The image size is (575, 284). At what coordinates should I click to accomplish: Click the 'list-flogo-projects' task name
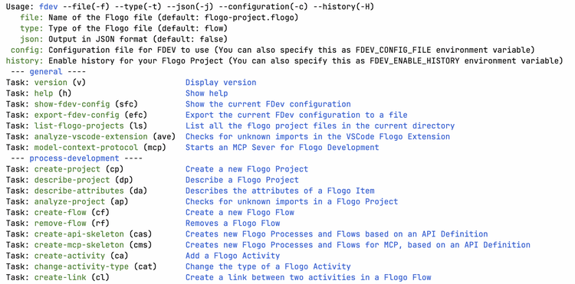79,126
